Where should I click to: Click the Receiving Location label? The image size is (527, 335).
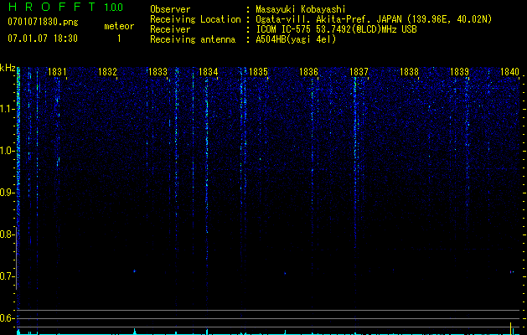(195, 19)
